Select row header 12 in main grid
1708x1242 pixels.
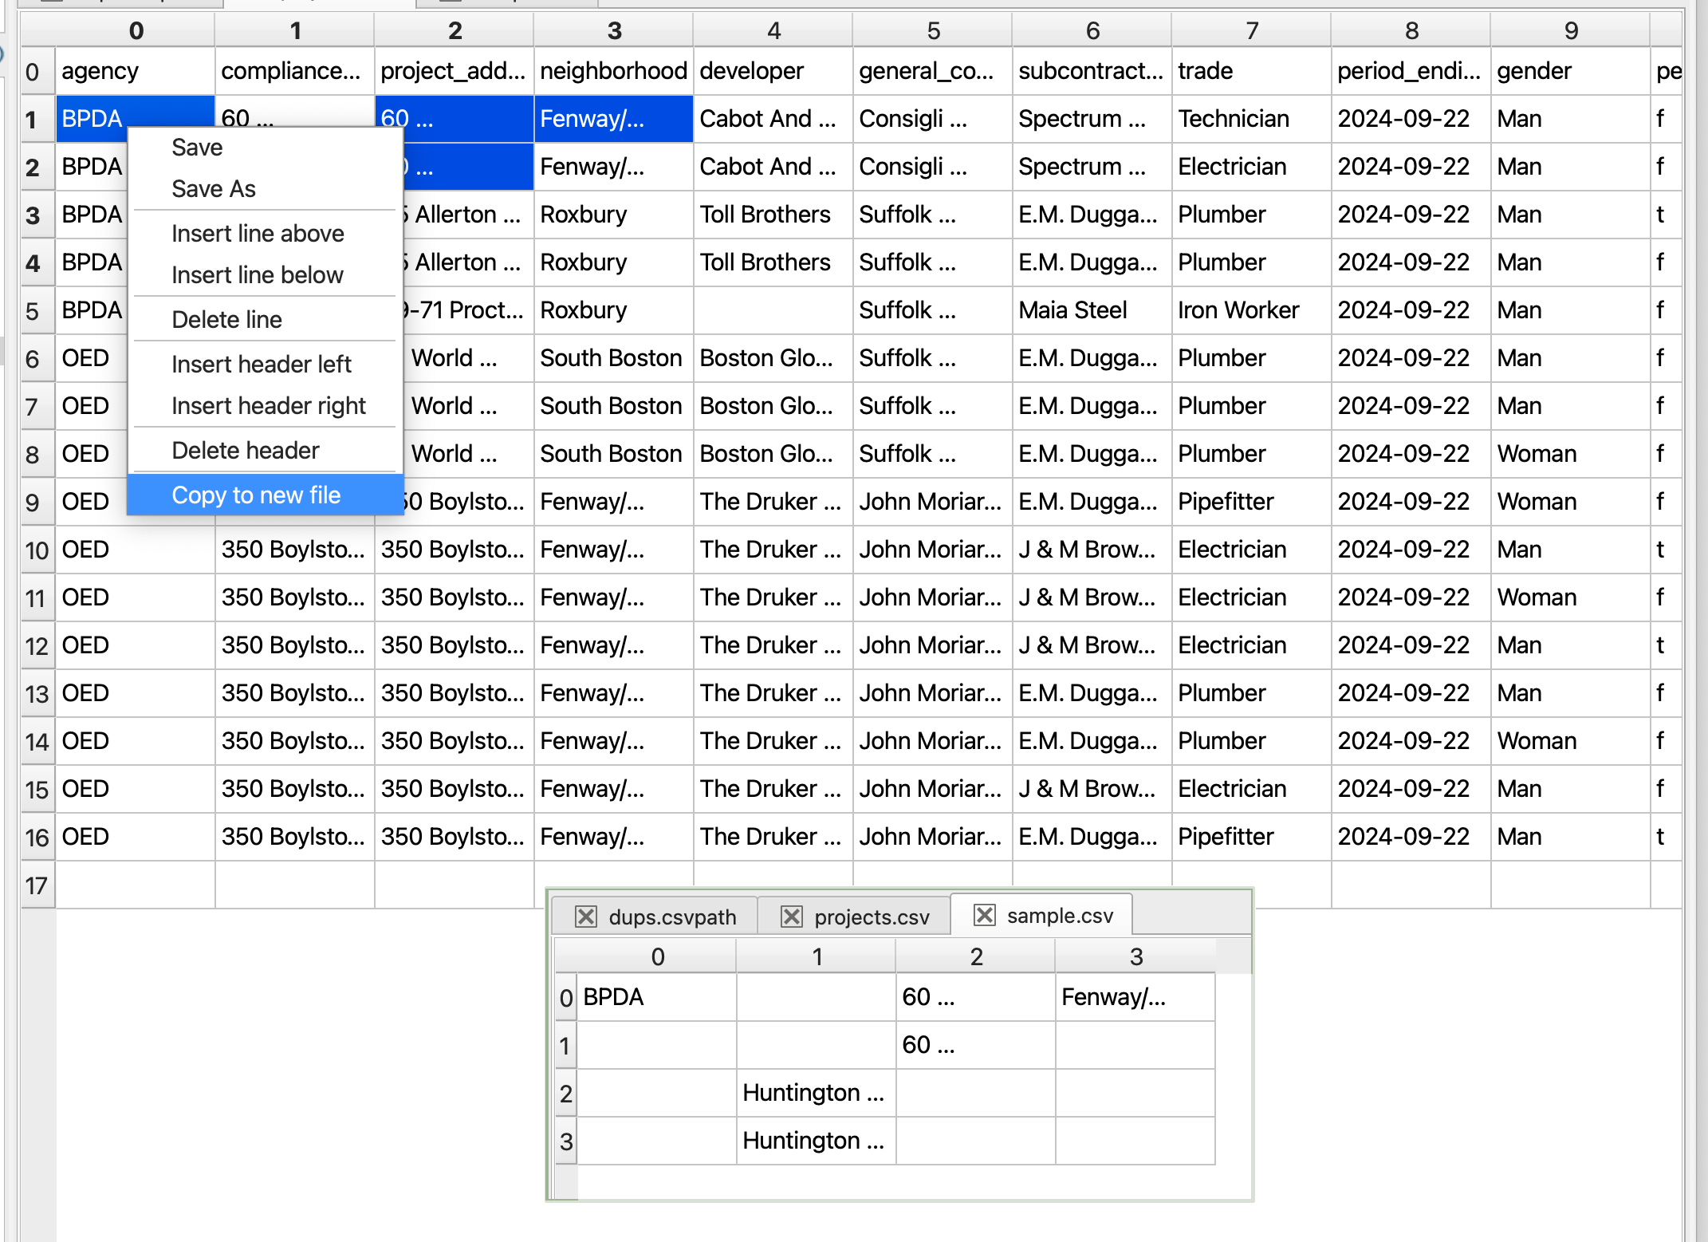pos(37,645)
